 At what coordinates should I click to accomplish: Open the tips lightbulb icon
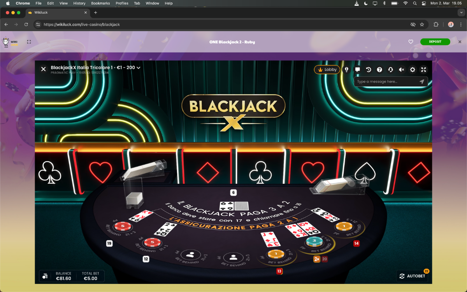tap(347, 70)
